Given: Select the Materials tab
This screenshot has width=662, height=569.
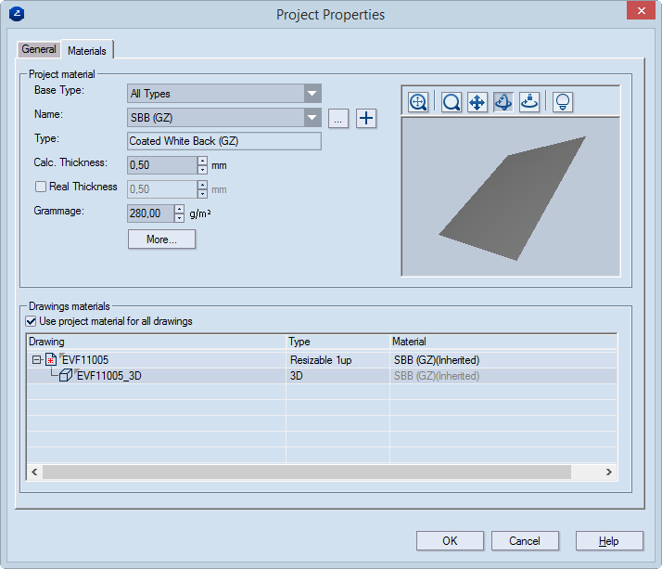Looking at the screenshot, I should [87, 50].
